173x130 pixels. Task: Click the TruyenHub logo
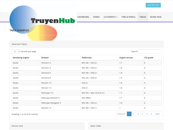coord(43,21)
